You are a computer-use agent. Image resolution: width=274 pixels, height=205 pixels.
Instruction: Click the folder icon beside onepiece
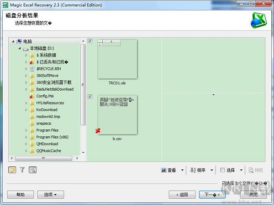click(32, 123)
